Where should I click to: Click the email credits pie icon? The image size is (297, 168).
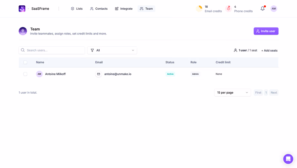coord(199,9)
